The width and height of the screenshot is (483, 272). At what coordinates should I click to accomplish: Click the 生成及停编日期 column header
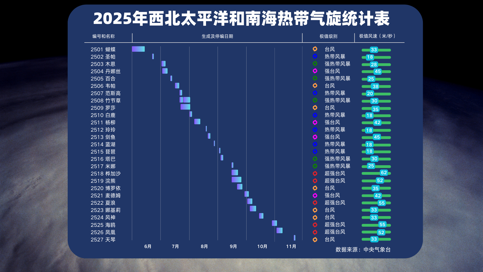[x=217, y=36]
